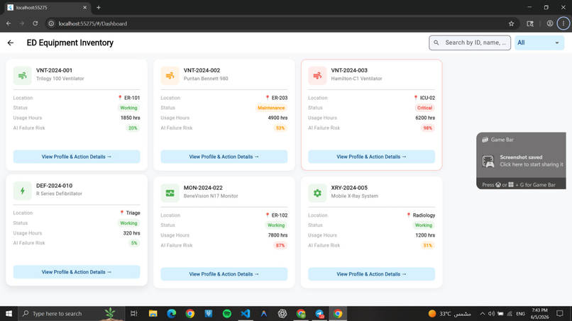Open a new browser tab
The image size is (572, 321).
tap(99, 7)
